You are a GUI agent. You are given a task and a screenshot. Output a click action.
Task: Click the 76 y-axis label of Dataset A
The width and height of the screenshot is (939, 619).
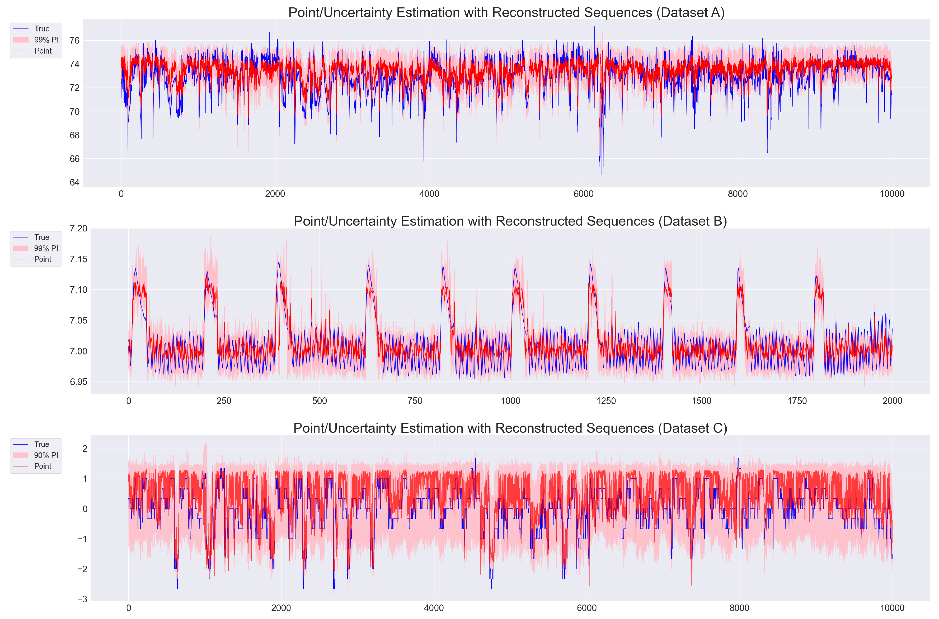pyautogui.click(x=74, y=40)
